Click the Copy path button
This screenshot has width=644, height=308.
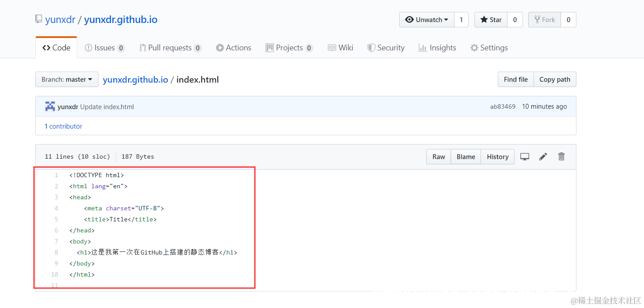(555, 80)
